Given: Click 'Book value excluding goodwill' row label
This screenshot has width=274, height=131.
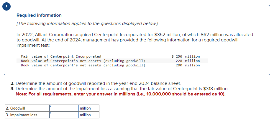Looking at the screenshot, I should (83, 61).
